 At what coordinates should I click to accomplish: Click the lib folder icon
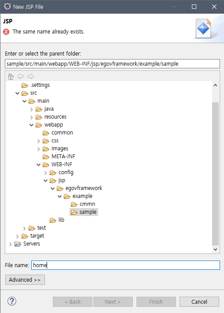[x=53, y=220]
